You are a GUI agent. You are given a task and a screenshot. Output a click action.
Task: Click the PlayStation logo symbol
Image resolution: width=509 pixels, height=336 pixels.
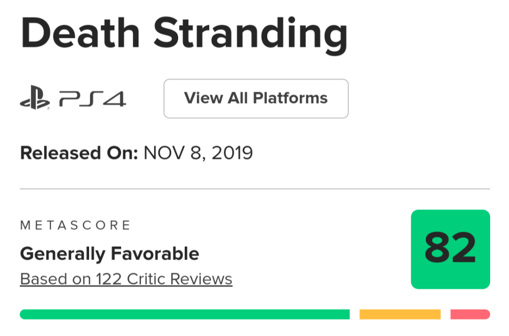[x=35, y=98]
